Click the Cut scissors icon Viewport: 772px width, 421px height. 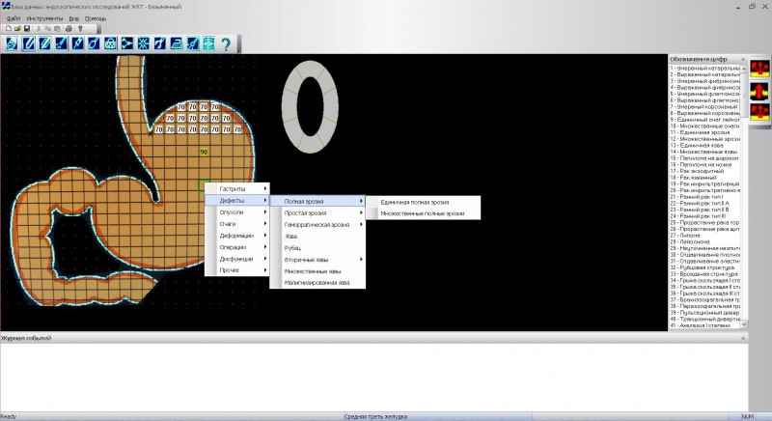tap(39, 29)
